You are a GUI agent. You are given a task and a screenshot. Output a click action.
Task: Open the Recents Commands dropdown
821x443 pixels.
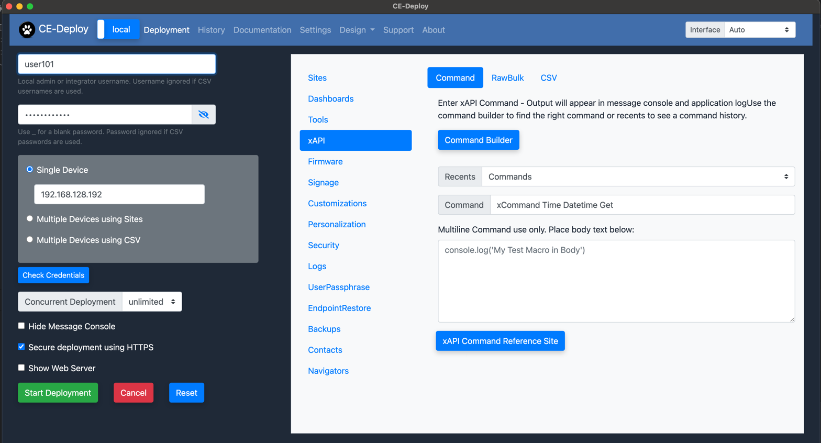pyautogui.click(x=638, y=177)
